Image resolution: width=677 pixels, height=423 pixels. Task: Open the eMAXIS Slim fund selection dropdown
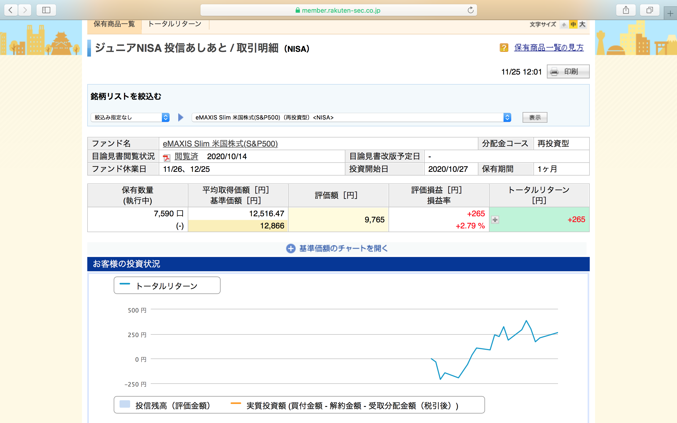point(351,117)
